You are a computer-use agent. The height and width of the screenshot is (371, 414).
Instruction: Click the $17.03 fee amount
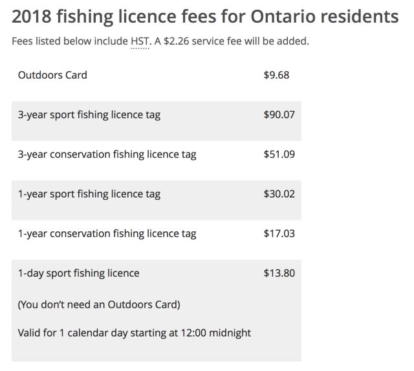click(279, 233)
